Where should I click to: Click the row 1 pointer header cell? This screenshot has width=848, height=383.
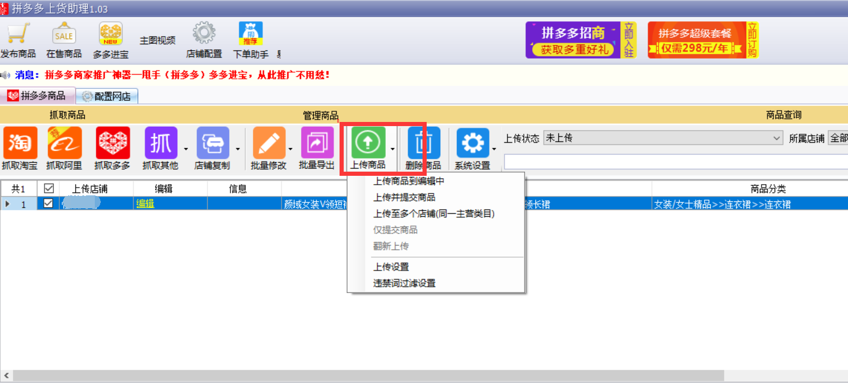click(18, 204)
